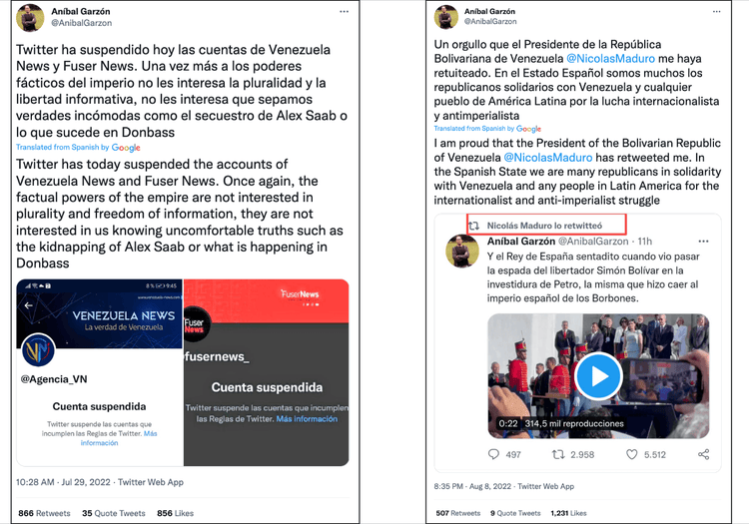The width and height of the screenshot is (749, 524).
Task: Open @NicolasMaduro mention in English translation
Action: [548, 158]
